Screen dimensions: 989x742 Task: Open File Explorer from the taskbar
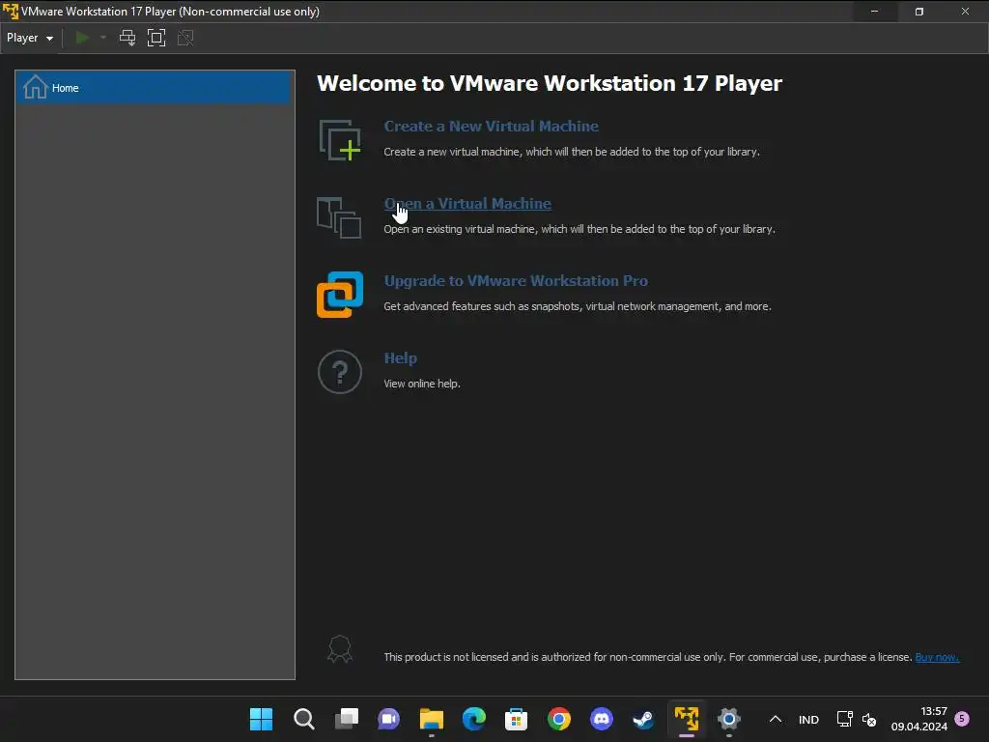pos(432,719)
